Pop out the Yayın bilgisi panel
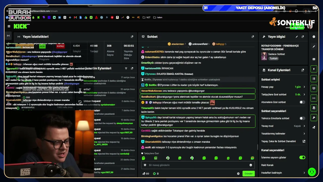 click(x=303, y=37)
